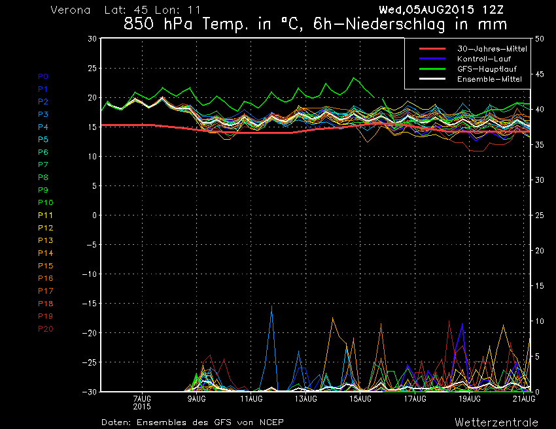The height and width of the screenshot is (429, 556).
Task: Click the 7AUG date axis label
Action: point(142,399)
